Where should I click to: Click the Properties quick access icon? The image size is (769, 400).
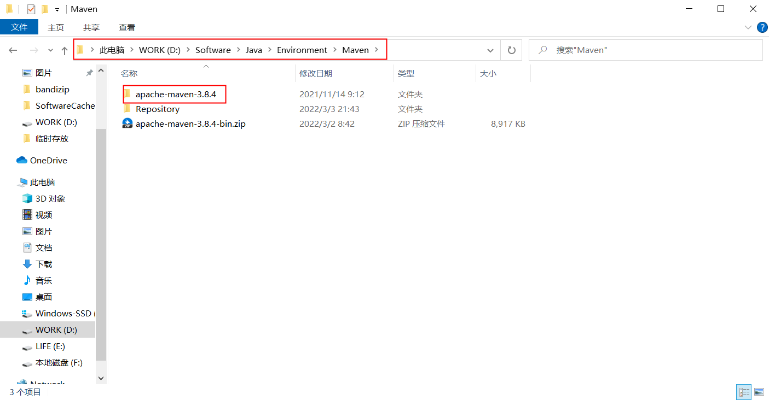click(x=31, y=9)
